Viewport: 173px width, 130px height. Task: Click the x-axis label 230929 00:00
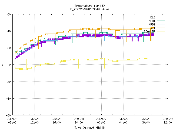pos(101,121)
